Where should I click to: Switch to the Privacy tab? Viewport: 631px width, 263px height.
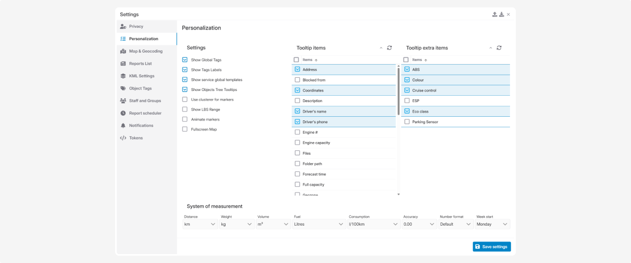pyautogui.click(x=136, y=26)
